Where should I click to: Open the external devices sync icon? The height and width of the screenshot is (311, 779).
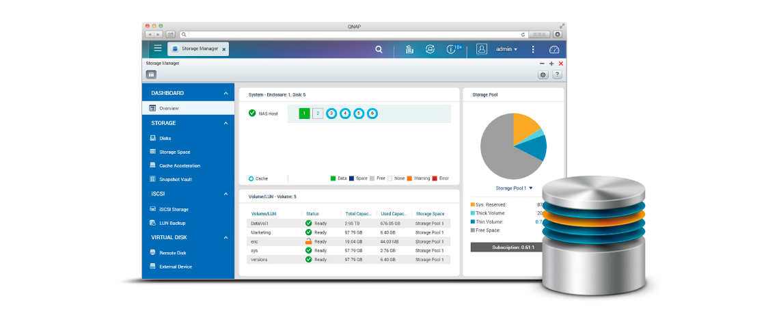(430, 49)
